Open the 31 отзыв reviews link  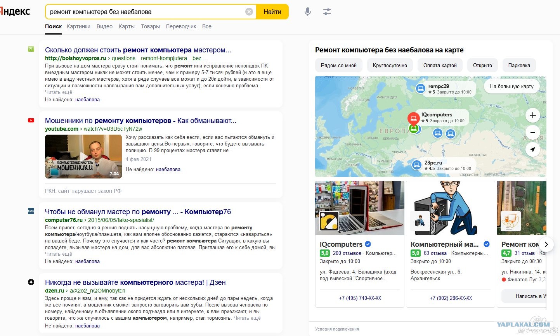525,253
